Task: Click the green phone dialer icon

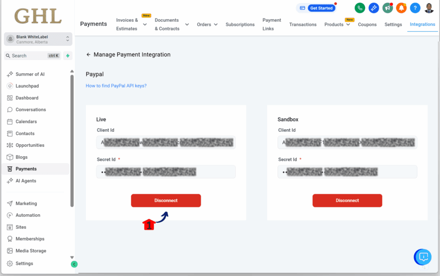Action: click(x=360, y=8)
